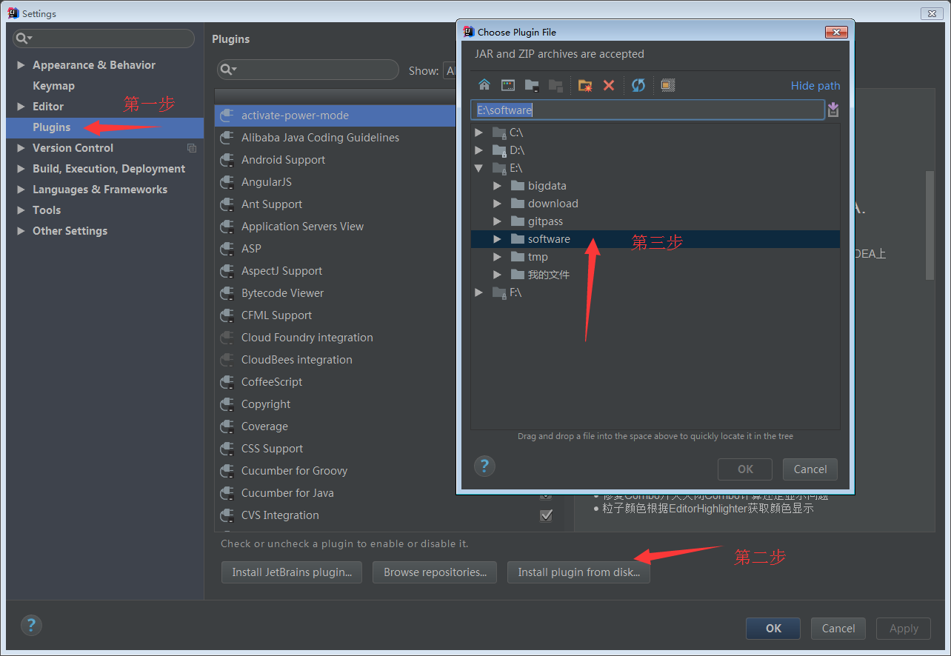Select the Copyright plugin row

coord(335,404)
